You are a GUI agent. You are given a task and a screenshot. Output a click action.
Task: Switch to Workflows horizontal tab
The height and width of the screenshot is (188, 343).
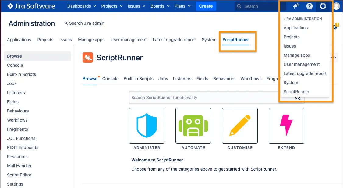click(x=251, y=79)
